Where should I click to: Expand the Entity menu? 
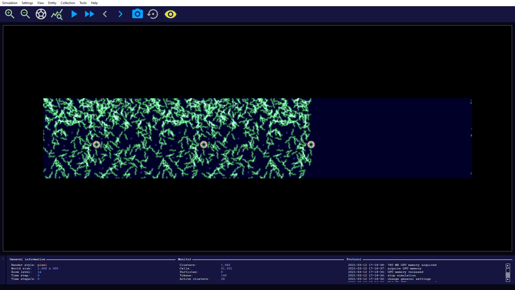click(52, 3)
